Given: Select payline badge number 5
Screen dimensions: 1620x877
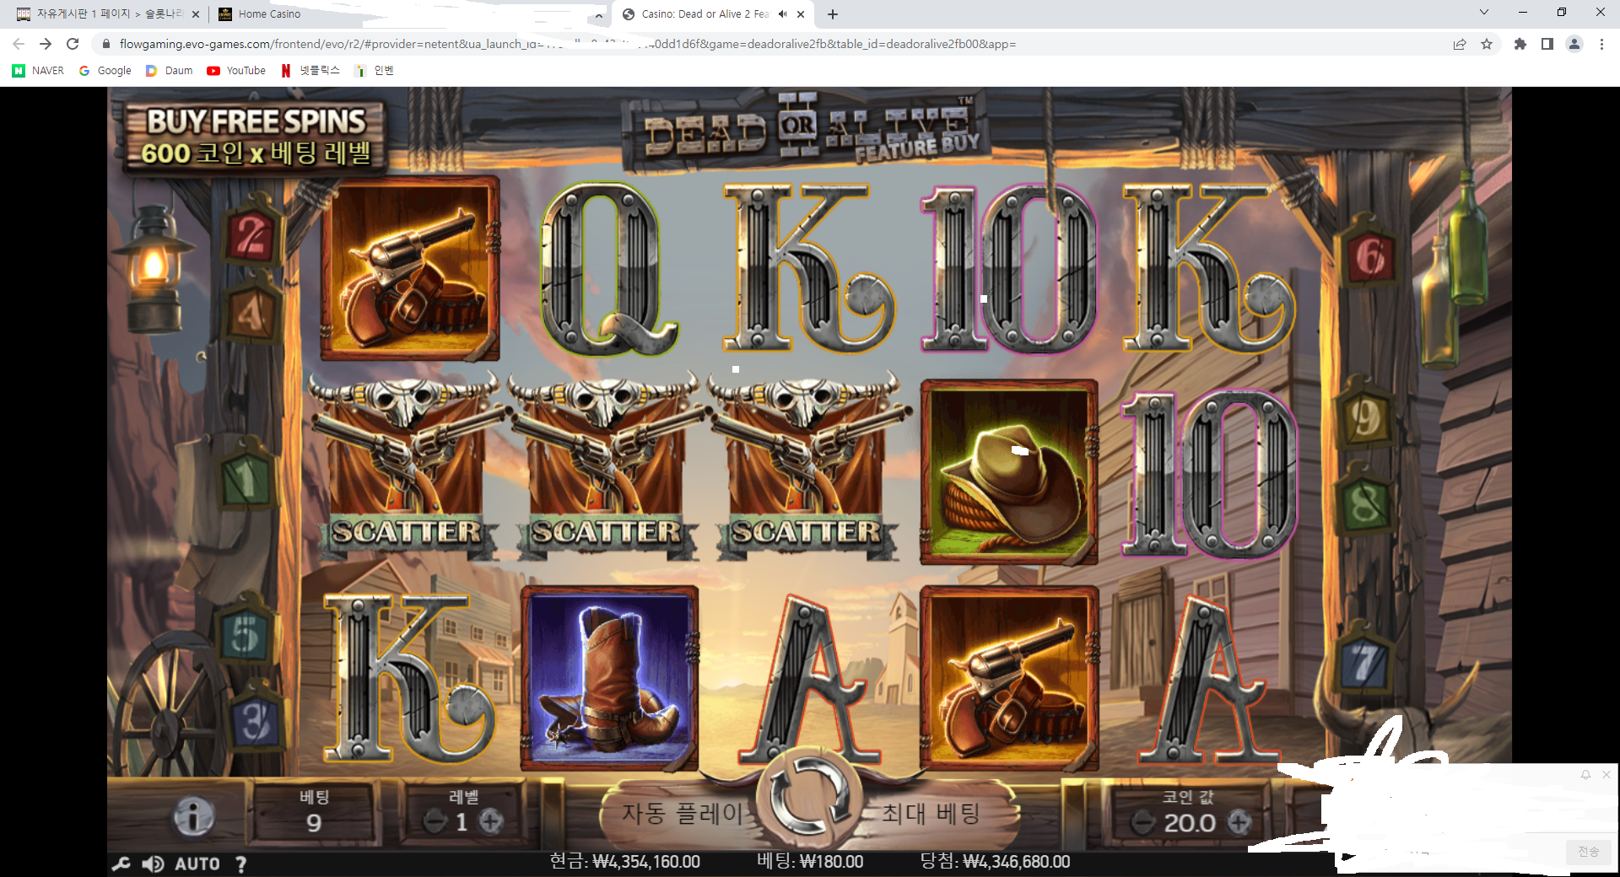Looking at the screenshot, I should pyautogui.click(x=245, y=634).
